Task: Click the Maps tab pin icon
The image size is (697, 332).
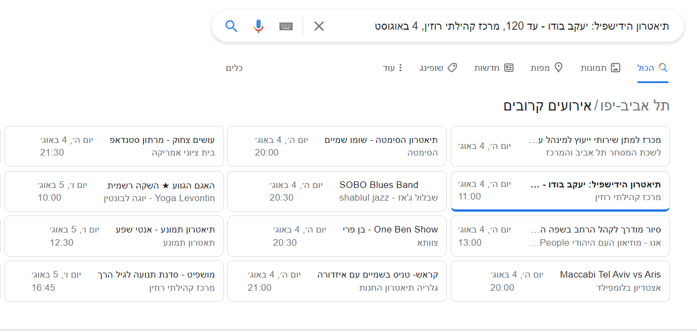Action: click(x=558, y=68)
